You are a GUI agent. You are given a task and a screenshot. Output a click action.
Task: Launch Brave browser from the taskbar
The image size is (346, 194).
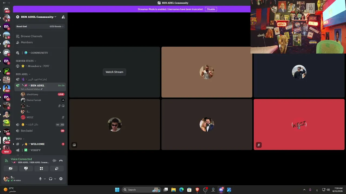click(x=197, y=190)
